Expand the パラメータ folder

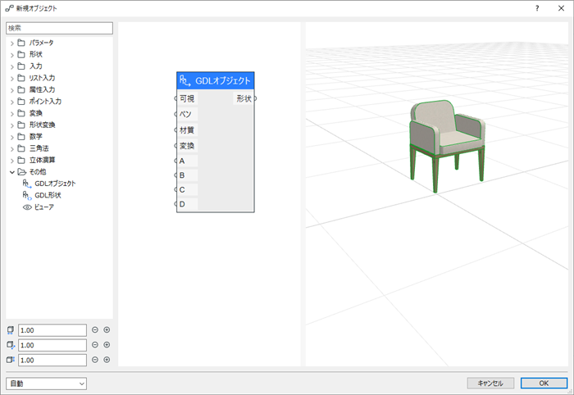(x=12, y=43)
